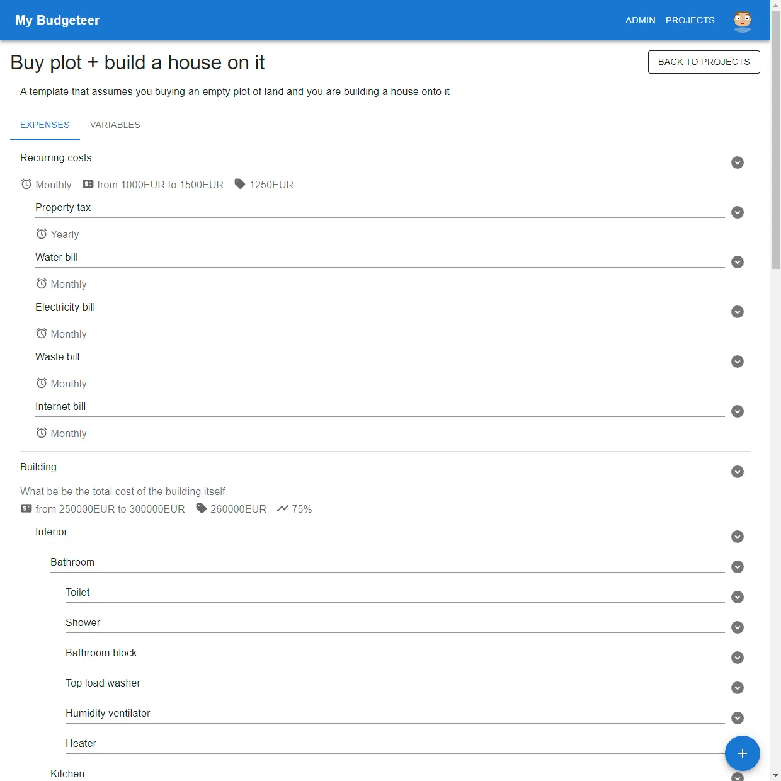Click the tag icon showing 260000EUR
781x781 pixels.
click(201, 508)
